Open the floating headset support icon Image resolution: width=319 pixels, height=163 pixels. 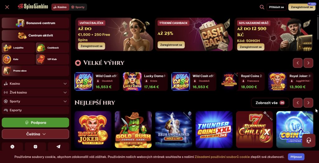click(309, 141)
